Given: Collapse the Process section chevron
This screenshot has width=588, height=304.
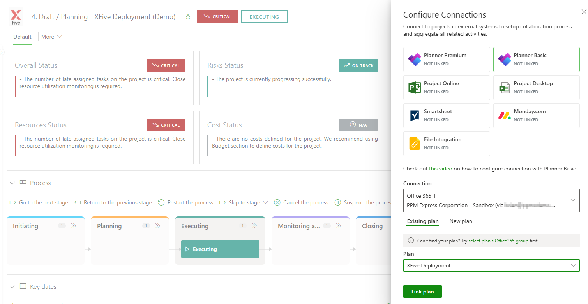Looking at the screenshot, I should [x=12, y=183].
